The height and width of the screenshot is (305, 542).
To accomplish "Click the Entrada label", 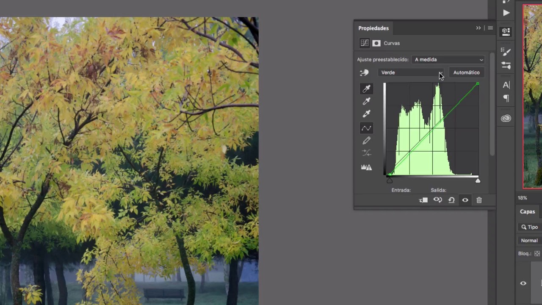I will coord(401,190).
